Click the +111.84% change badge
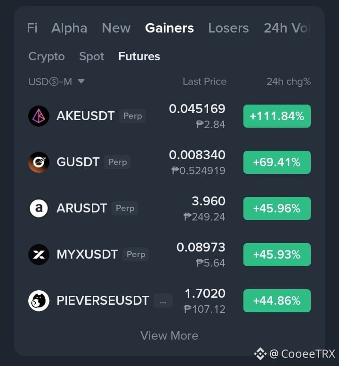 click(277, 116)
